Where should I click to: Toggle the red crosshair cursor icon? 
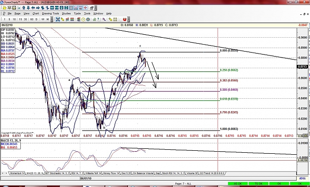coord(85,8)
